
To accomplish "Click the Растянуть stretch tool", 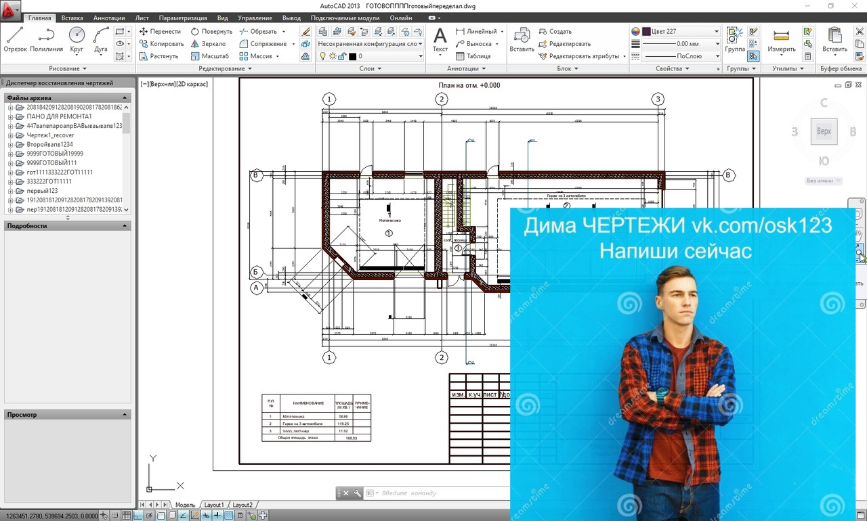I will point(158,56).
